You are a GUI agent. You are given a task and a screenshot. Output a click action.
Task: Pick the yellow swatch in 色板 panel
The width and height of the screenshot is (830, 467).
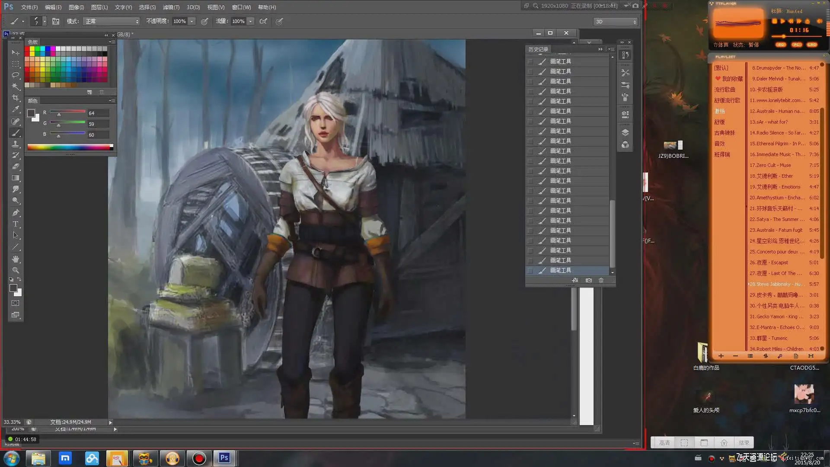[32, 49]
